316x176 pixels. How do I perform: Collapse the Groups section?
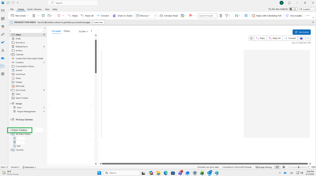pyautogui.click(x=11, y=104)
